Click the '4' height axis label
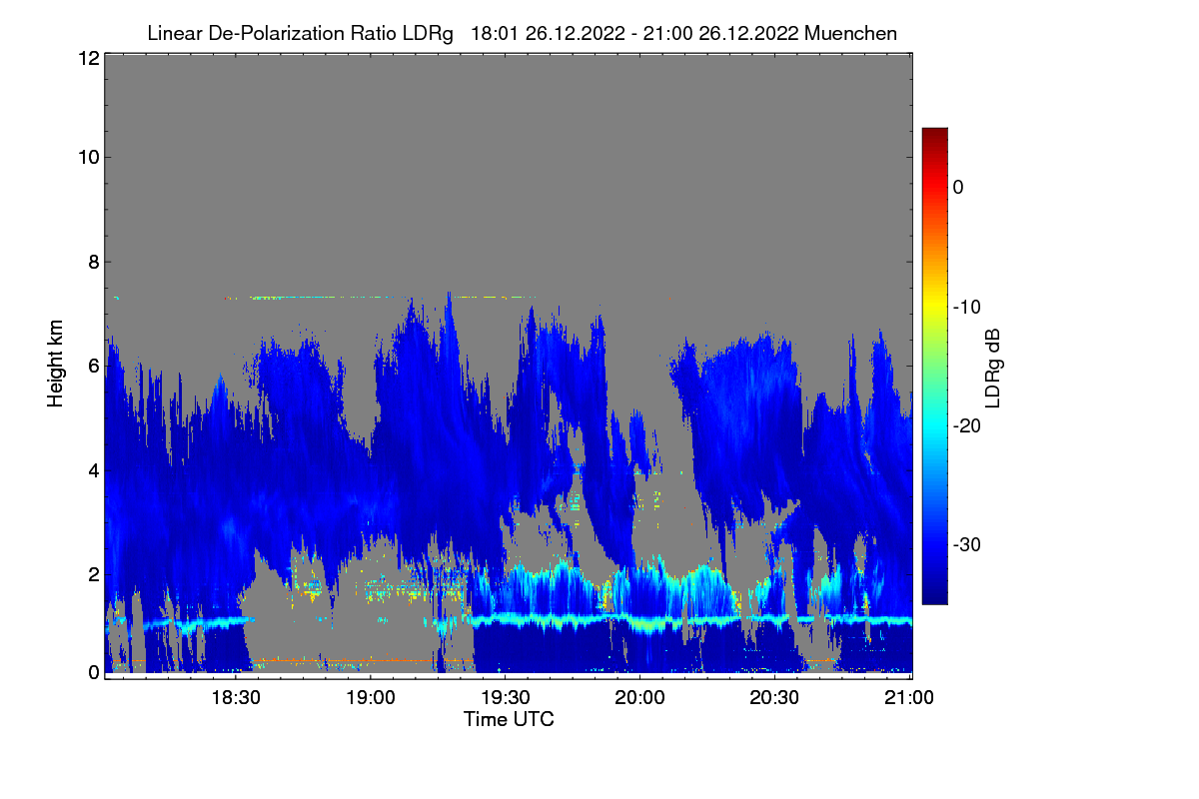Viewport: 1199px width, 799px height. click(x=92, y=469)
